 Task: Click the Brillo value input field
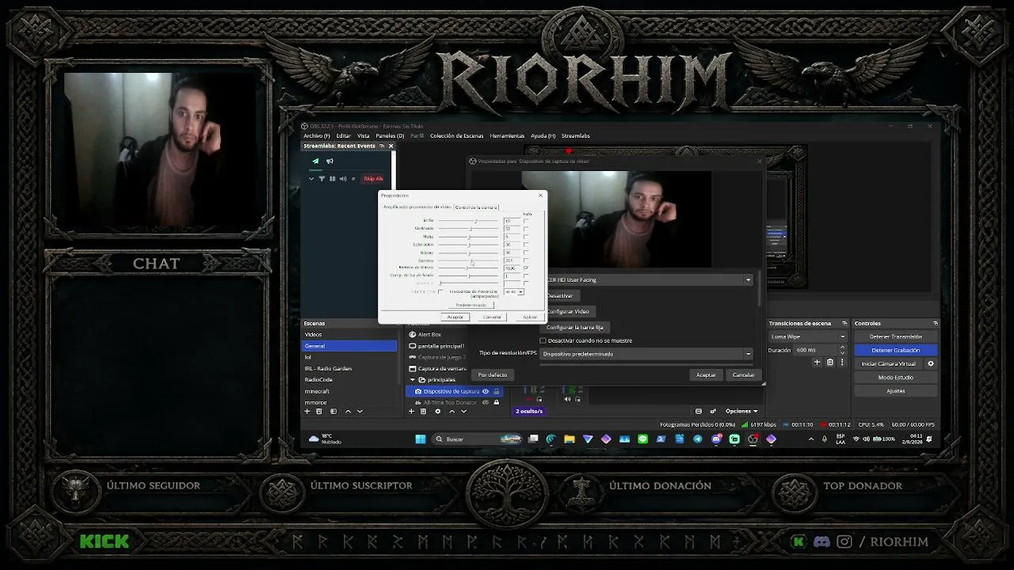[511, 221]
